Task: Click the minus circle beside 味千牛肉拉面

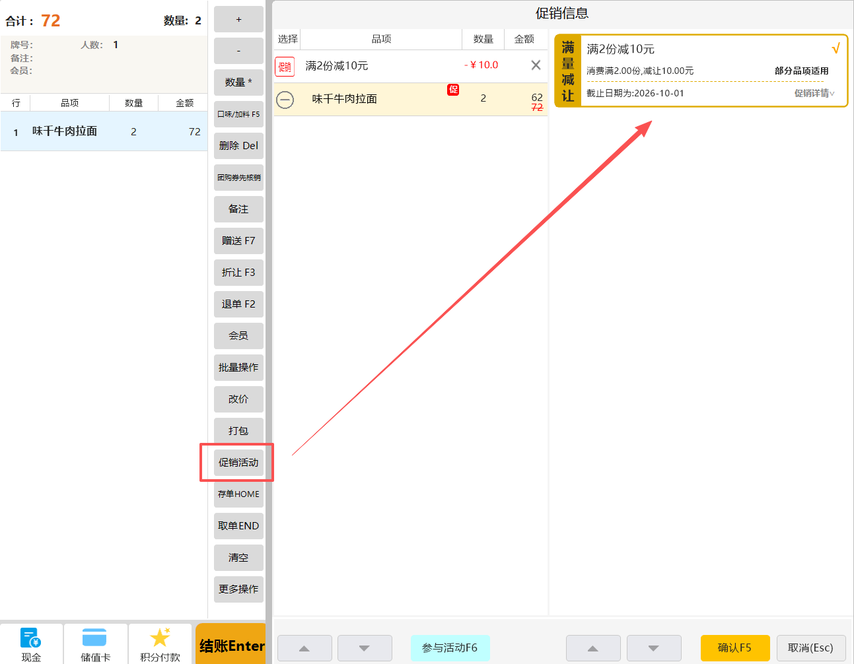Action: point(285,100)
